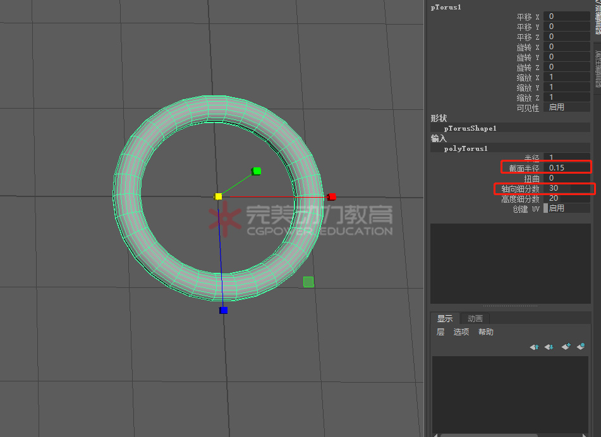This screenshot has height=437, width=601.
Task: Click the move layer up icon
Action: (x=535, y=347)
